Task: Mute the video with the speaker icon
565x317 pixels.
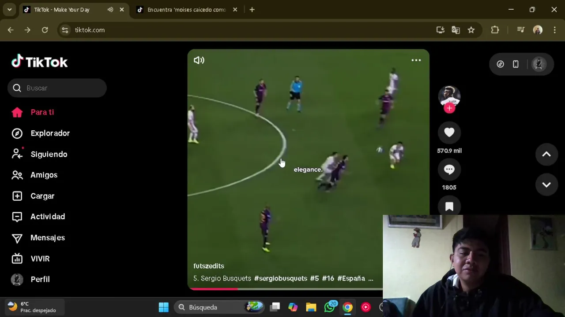Action: pyautogui.click(x=199, y=60)
